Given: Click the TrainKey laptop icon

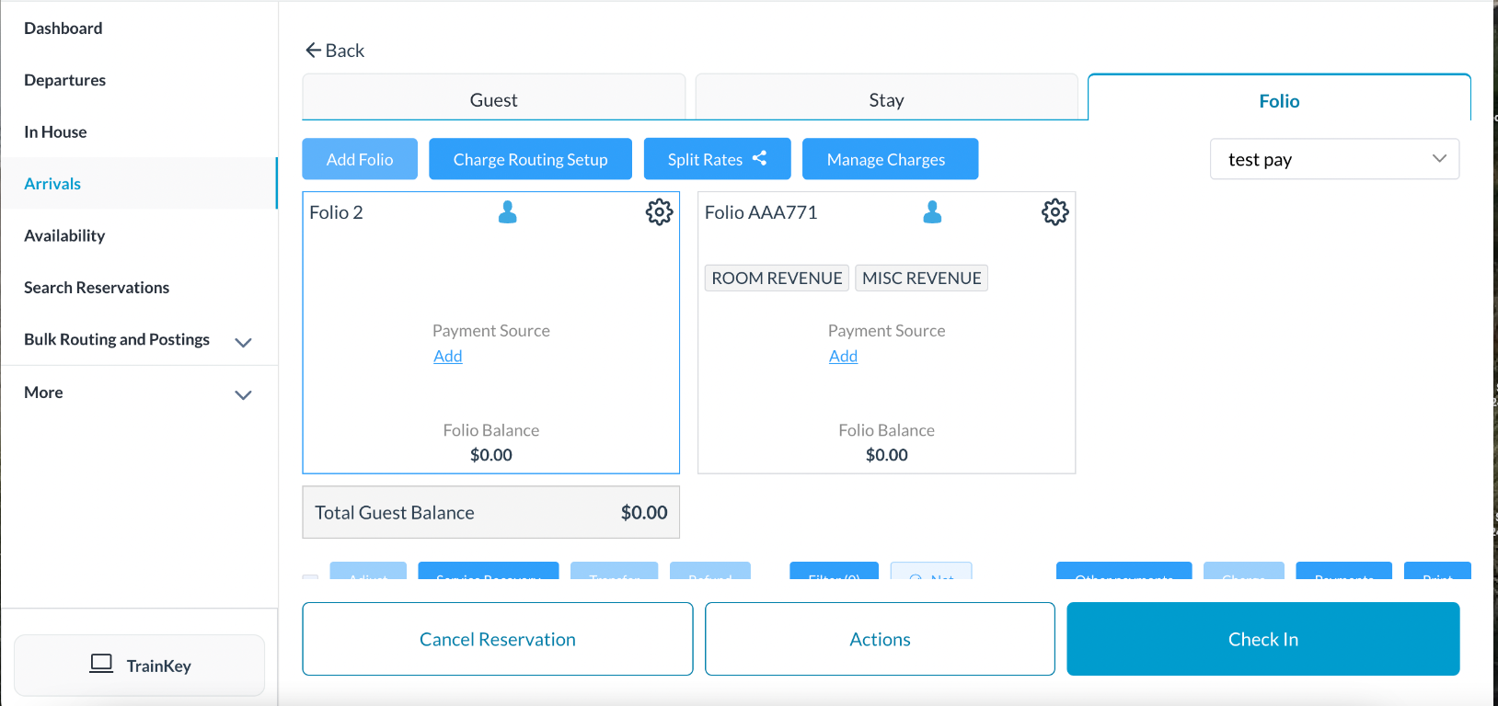Looking at the screenshot, I should coord(101,664).
